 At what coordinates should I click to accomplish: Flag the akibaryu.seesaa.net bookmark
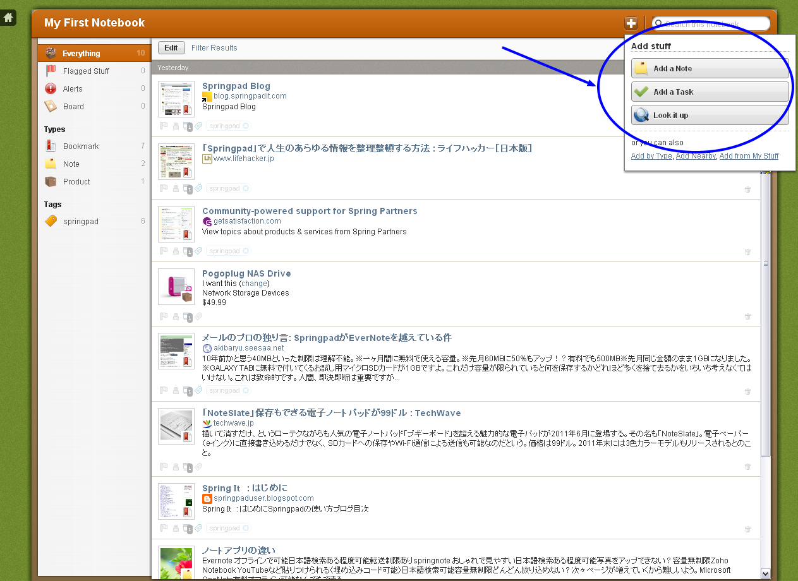point(164,390)
